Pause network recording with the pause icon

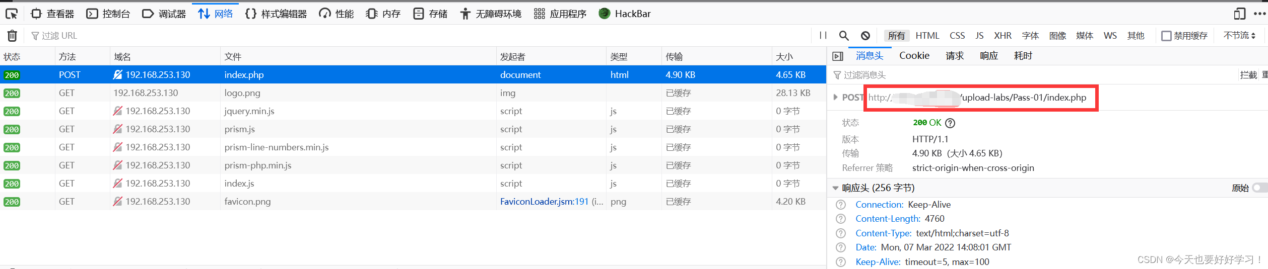point(823,36)
